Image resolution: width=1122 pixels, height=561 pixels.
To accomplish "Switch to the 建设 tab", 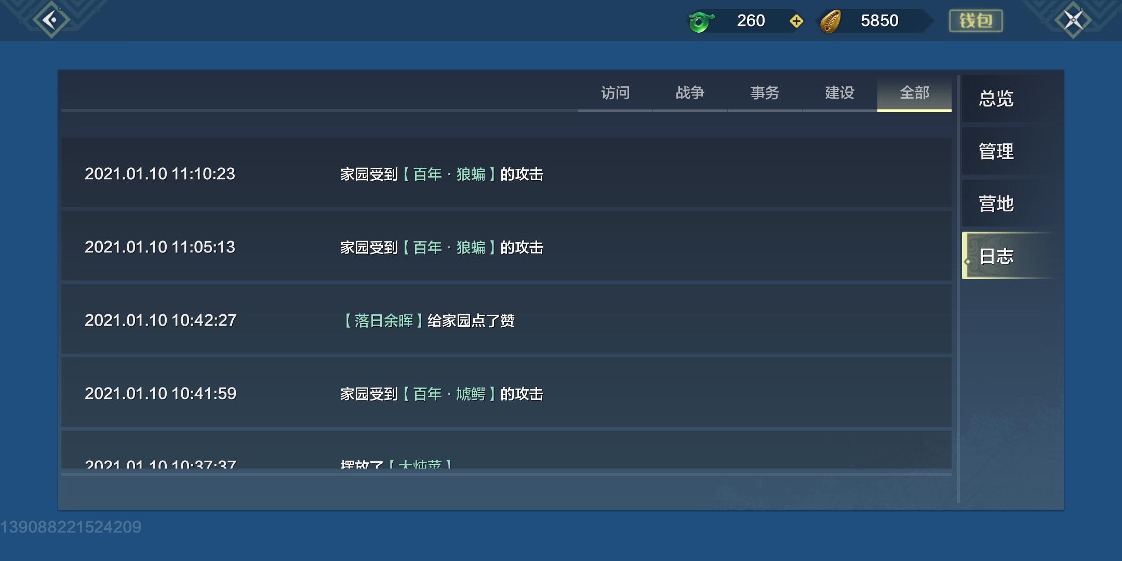I will (x=839, y=93).
